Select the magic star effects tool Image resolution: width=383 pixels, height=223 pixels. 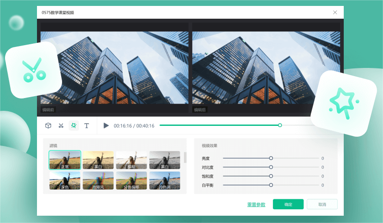point(74,125)
